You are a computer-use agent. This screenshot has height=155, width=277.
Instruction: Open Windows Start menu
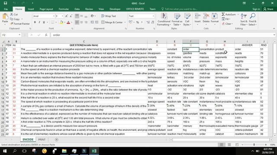point(5,151)
